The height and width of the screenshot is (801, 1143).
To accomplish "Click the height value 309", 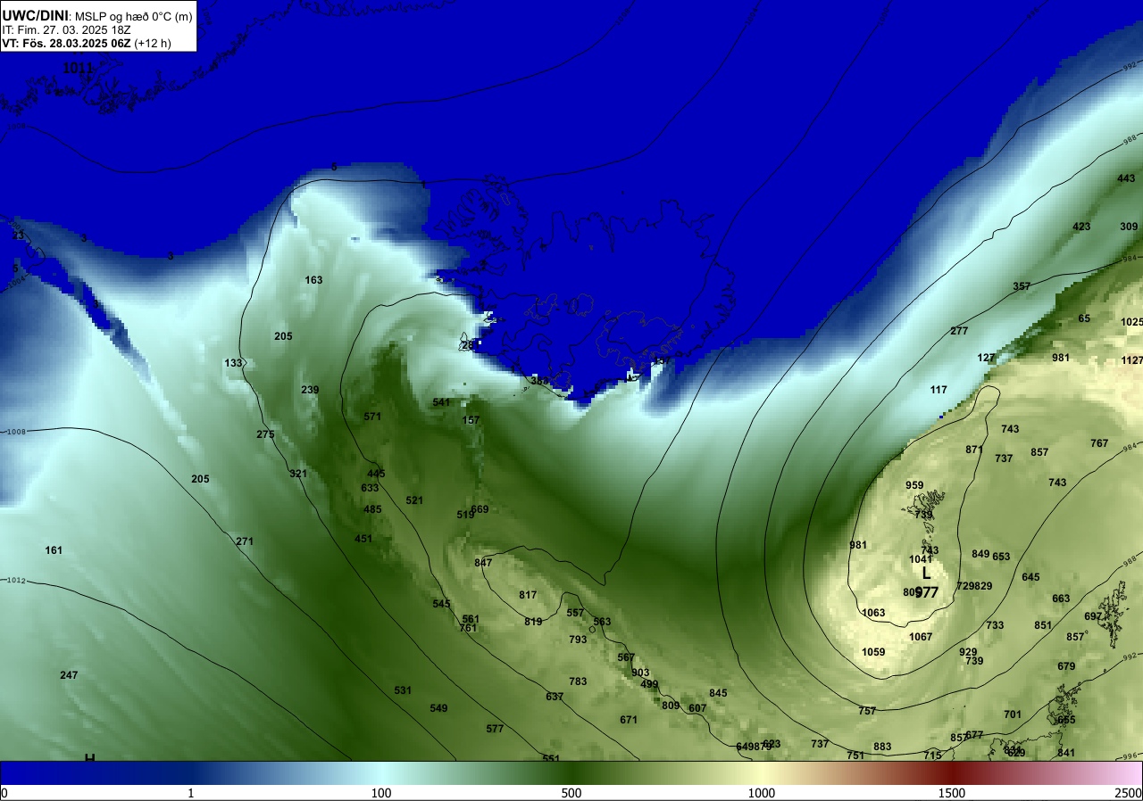I will (x=1129, y=227).
